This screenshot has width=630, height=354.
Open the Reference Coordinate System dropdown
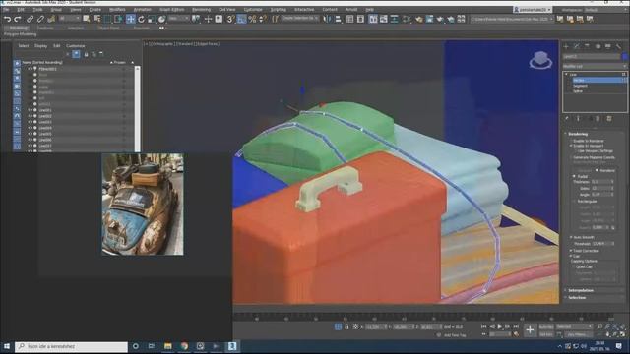coord(179,19)
